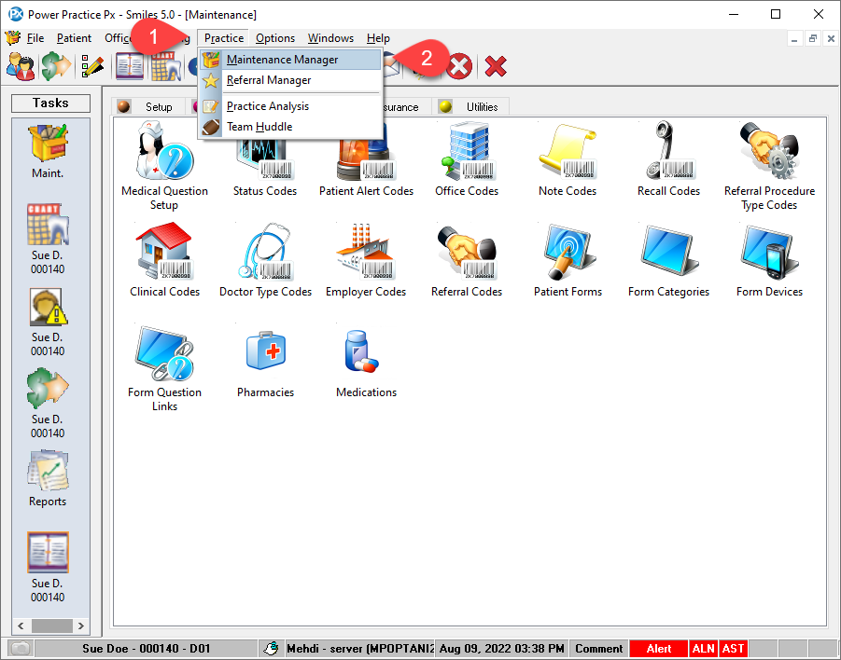The height and width of the screenshot is (660, 841).
Task: Open Patient Forms
Action: pos(568,260)
